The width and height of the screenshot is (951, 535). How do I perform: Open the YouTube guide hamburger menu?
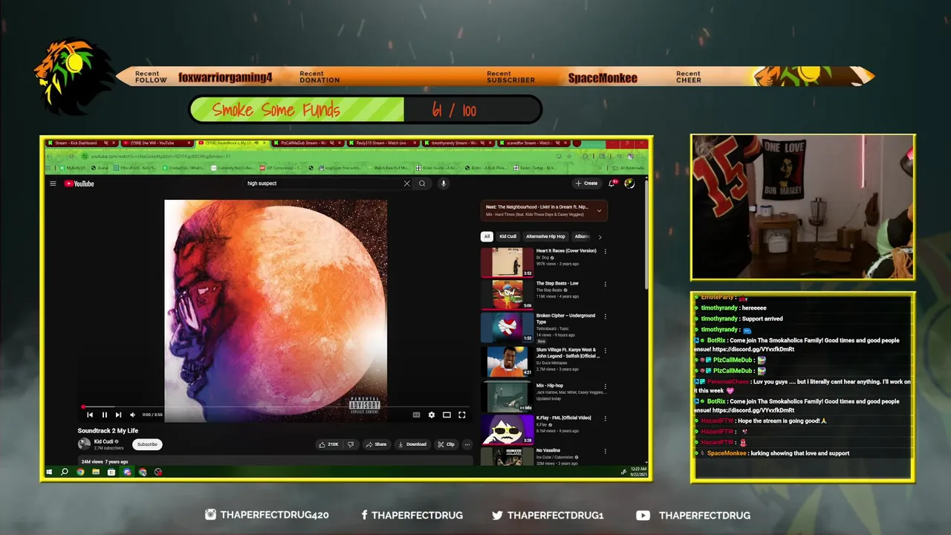(x=53, y=184)
